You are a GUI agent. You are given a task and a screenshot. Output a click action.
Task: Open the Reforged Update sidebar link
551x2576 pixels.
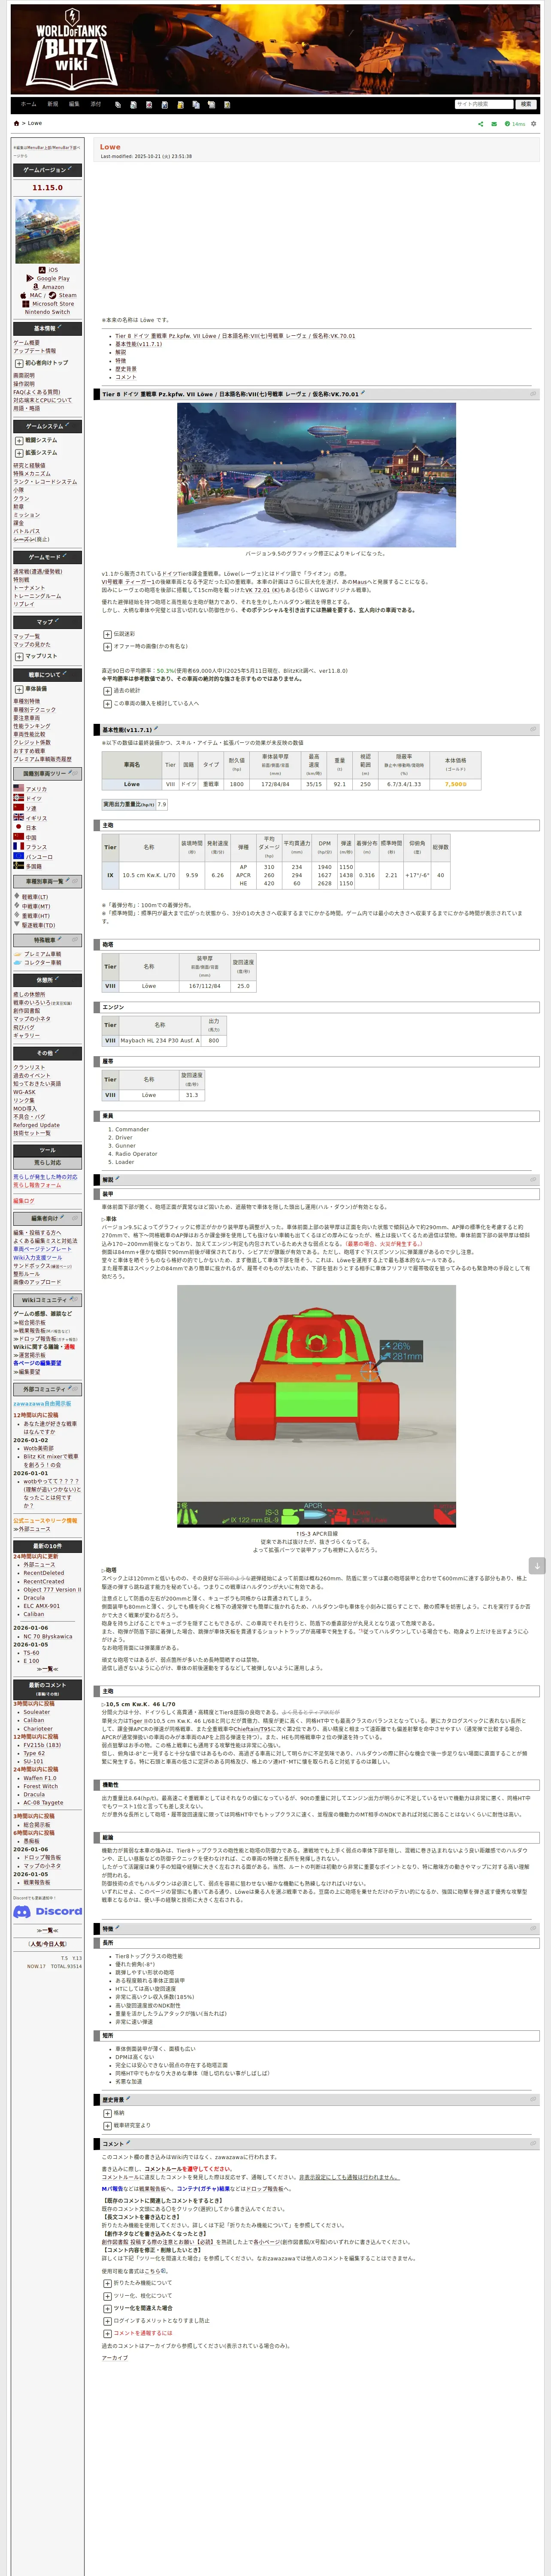(x=36, y=1125)
